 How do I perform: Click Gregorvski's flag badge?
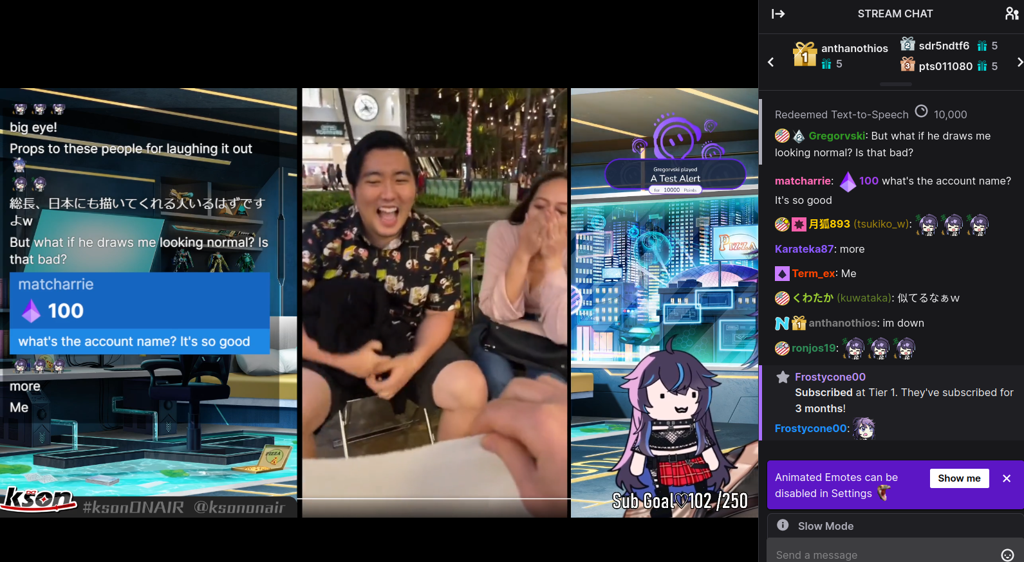(782, 136)
